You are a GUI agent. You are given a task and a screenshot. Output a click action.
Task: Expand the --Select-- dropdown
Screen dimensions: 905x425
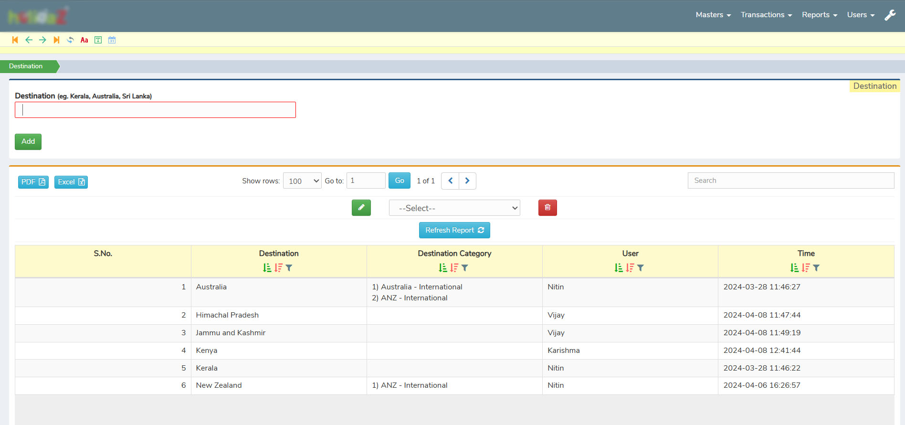point(454,208)
